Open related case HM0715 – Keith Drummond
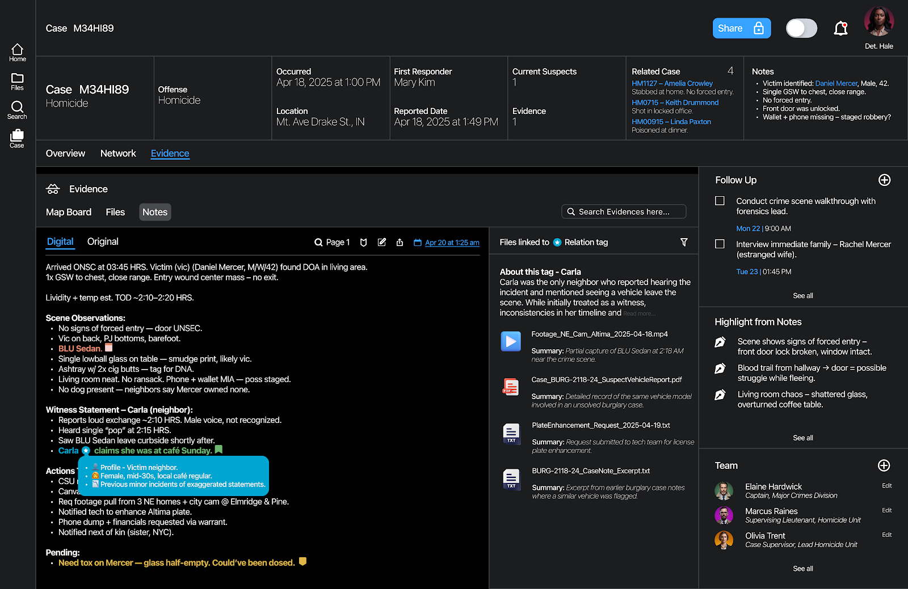This screenshot has width=908, height=589. pyautogui.click(x=675, y=103)
